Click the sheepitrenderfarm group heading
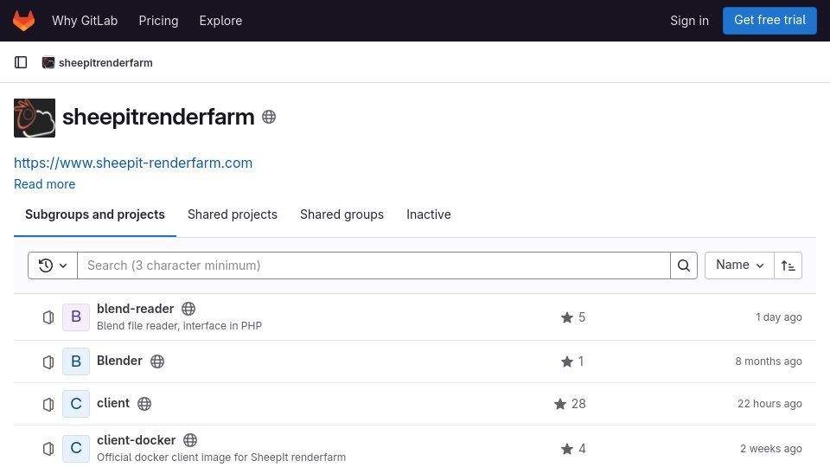830x467 pixels. [x=158, y=117]
